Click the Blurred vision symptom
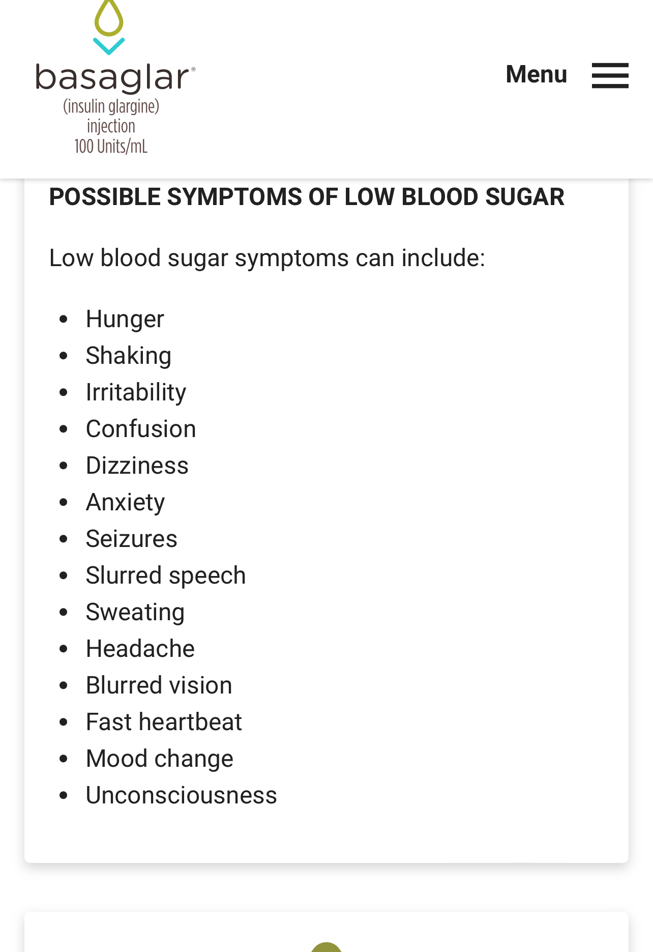This screenshot has height=952, width=653. pyautogui.click(x=159, y=685)
